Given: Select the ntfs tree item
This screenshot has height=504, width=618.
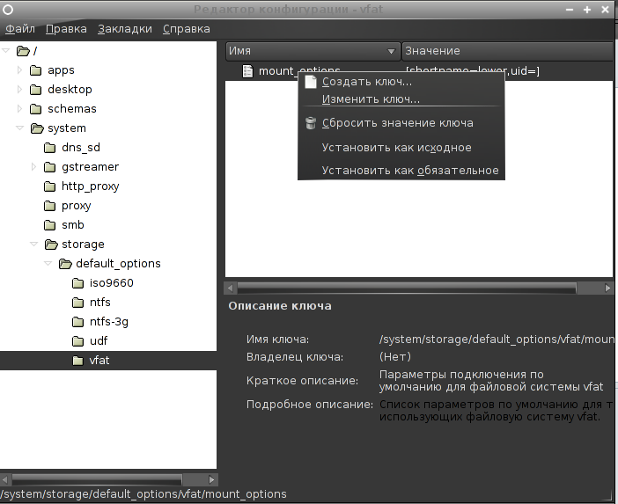Looking at the screenshot, I should pos(100,303).
